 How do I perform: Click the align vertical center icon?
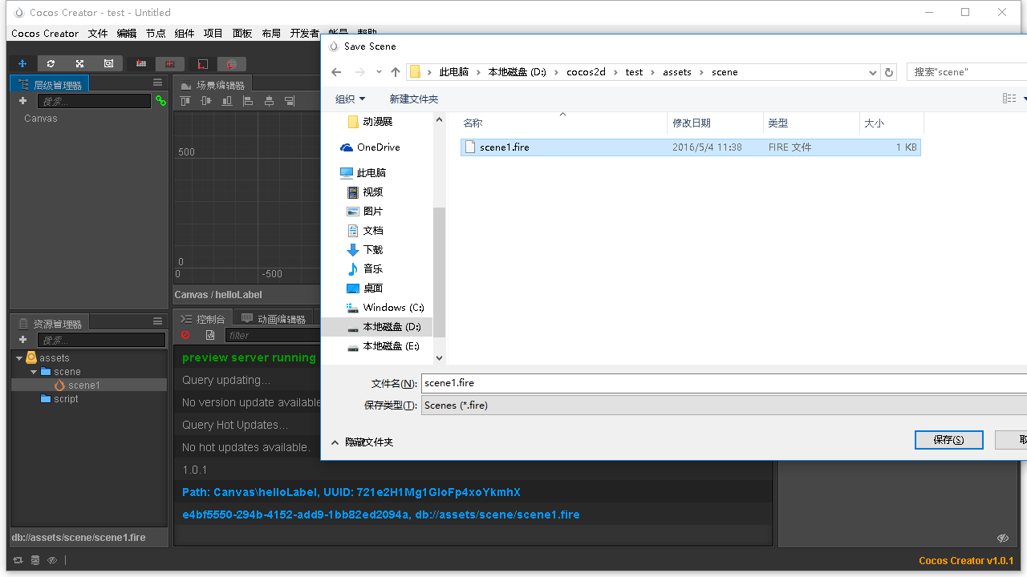pos(206,101)
